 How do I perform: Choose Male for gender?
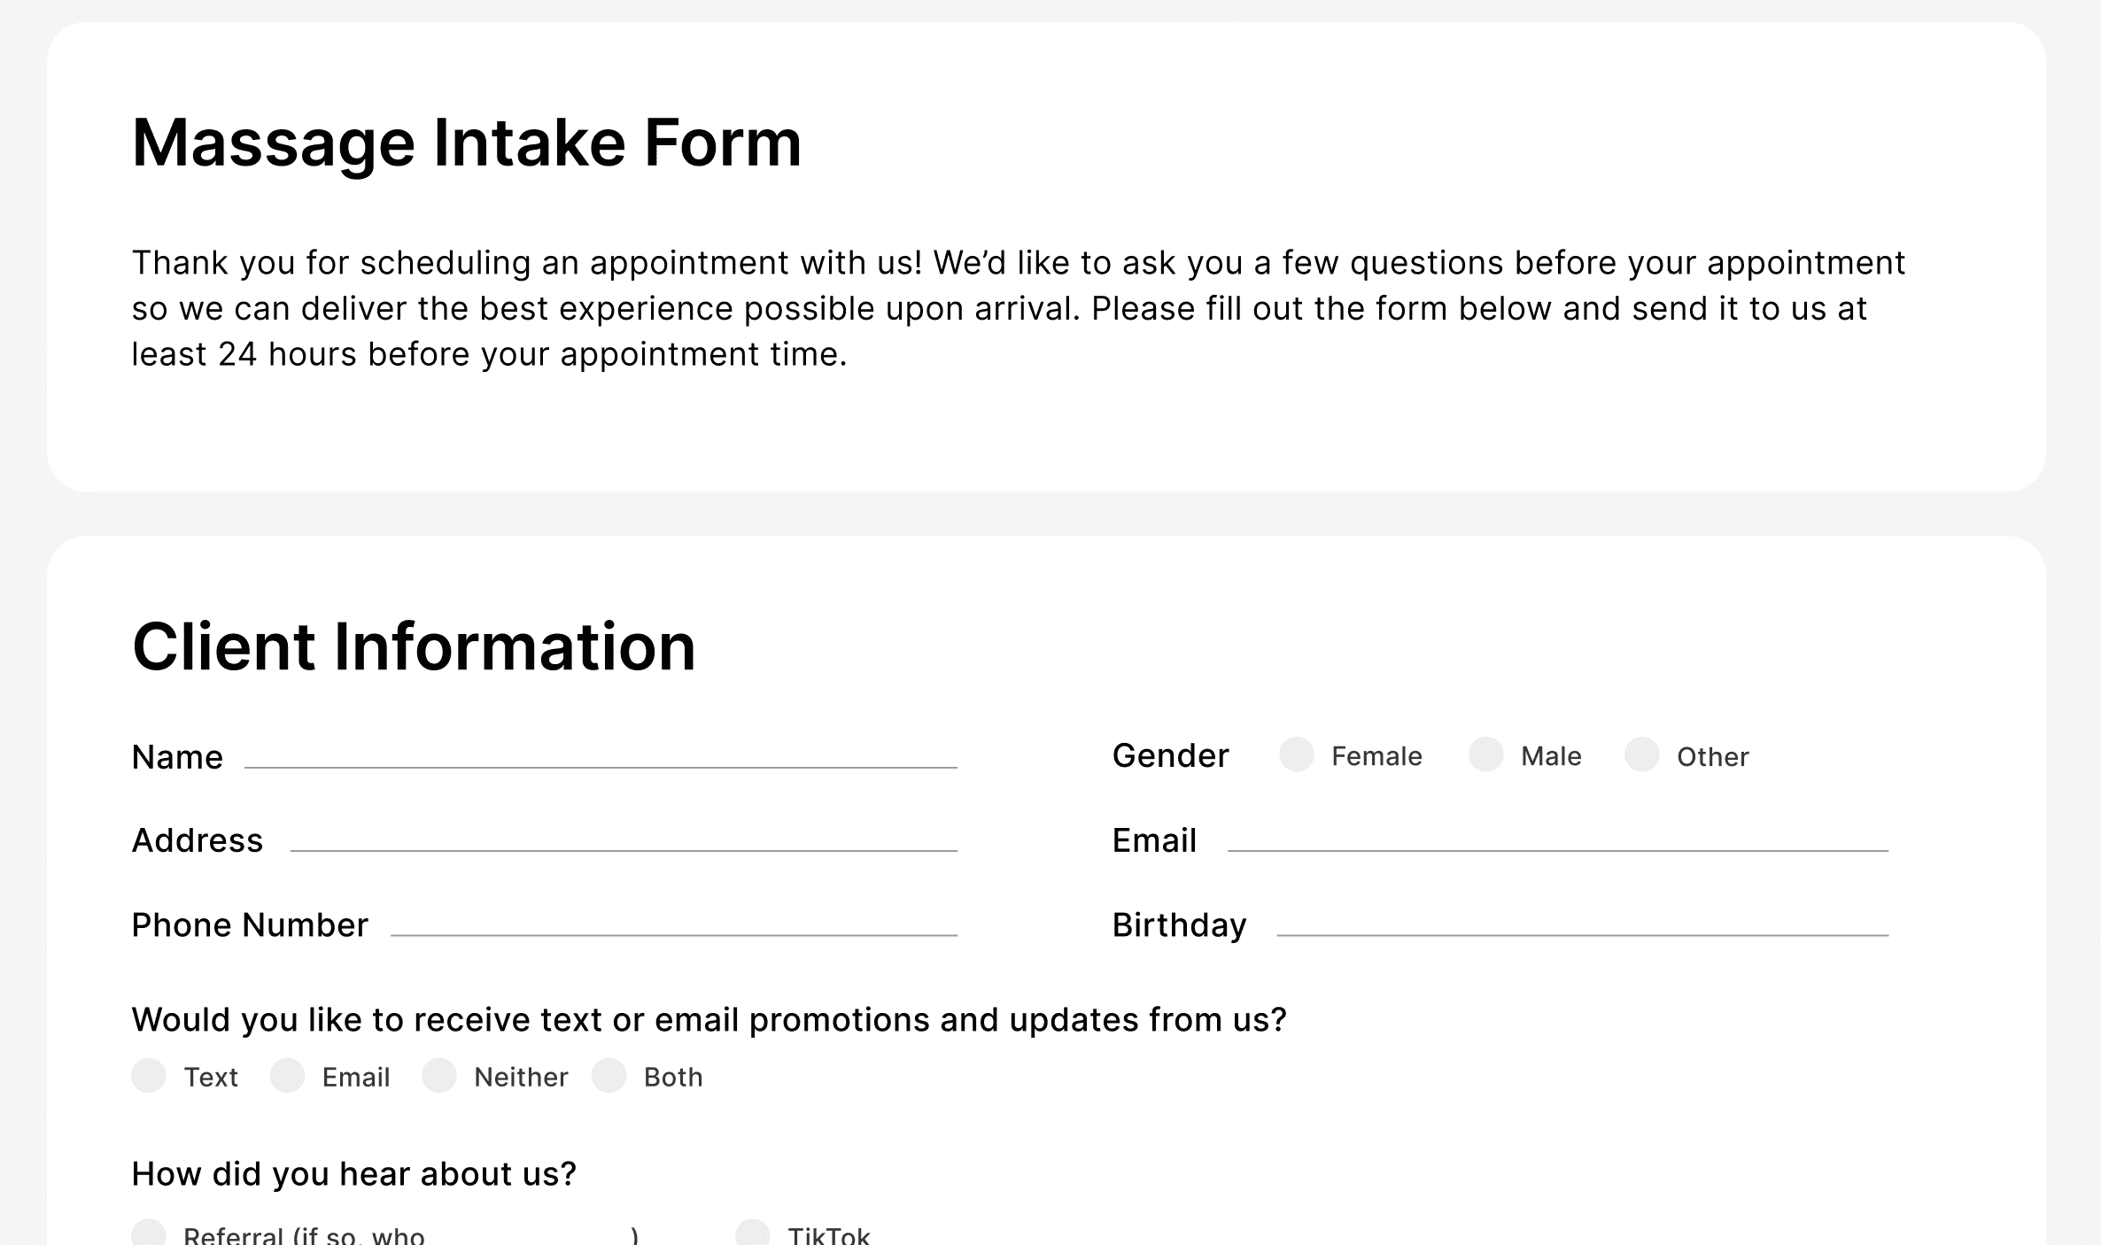(x=1486, y=755)
